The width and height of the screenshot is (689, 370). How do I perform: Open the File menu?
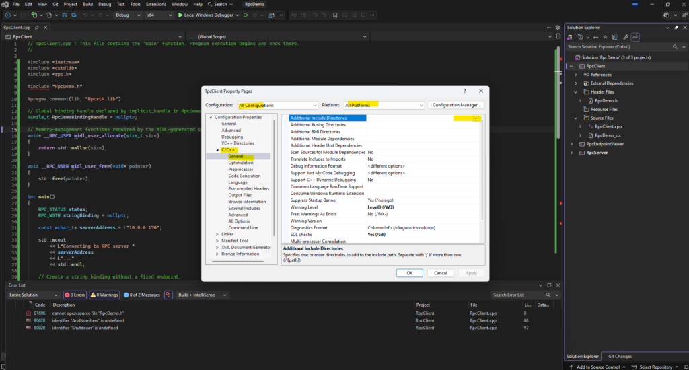tap(16, 5)
